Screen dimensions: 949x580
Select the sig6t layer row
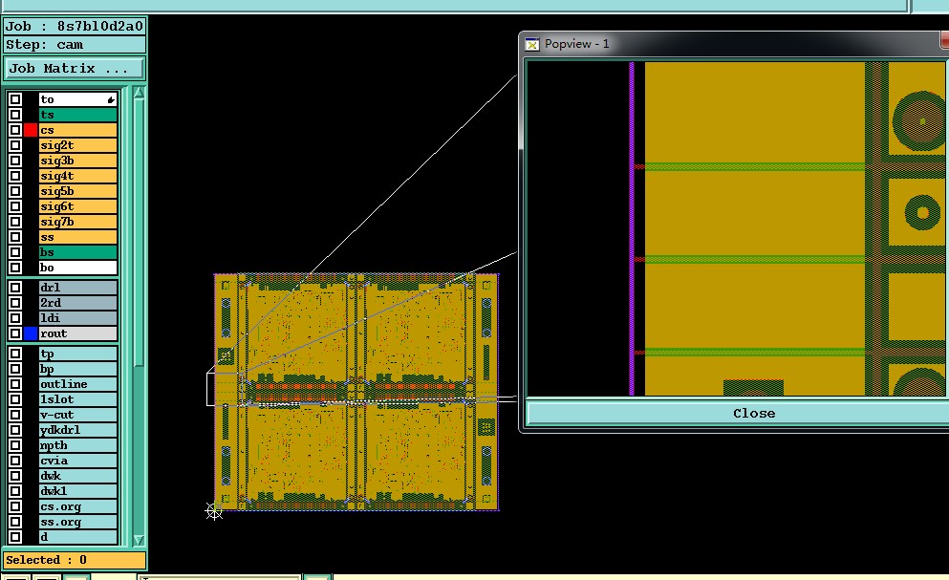tap(78, 206)
